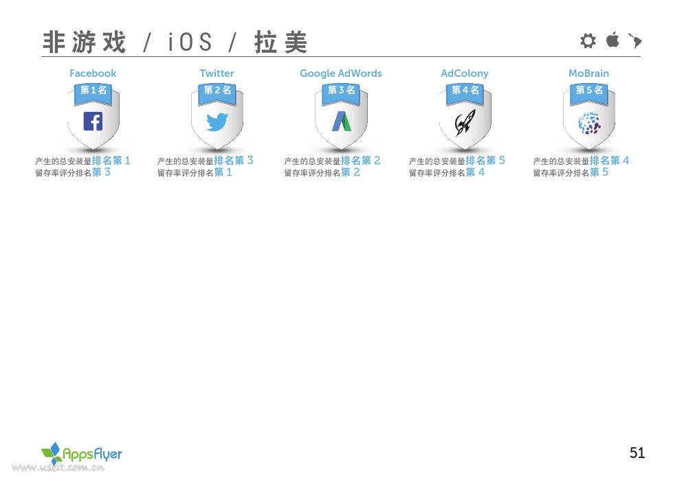Click the Facebook logo icon in shield

coord(93,121)
